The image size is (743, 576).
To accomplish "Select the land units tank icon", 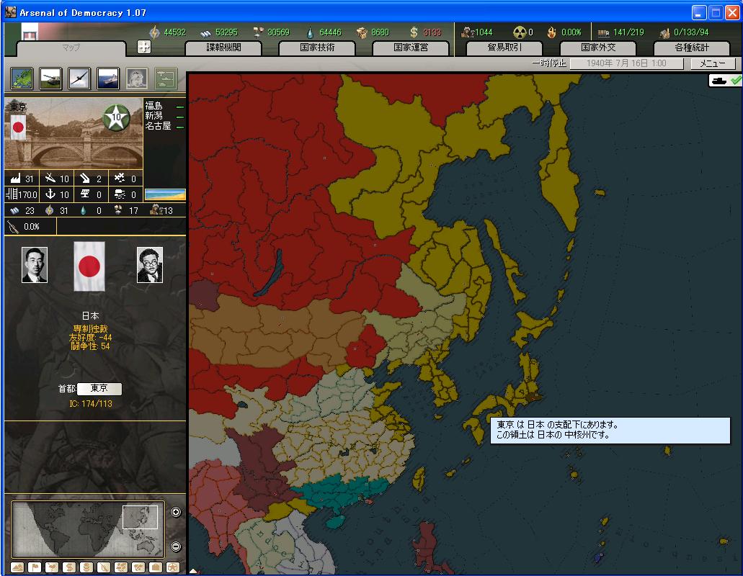I will pyautogui.click(x=51, y=78).
